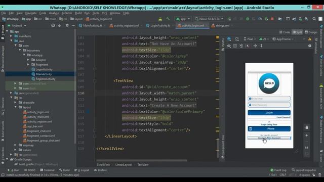Open the API 29 version dropdown in preview
This screenshot has width=324, height=182.
click(x=264, y=39)
